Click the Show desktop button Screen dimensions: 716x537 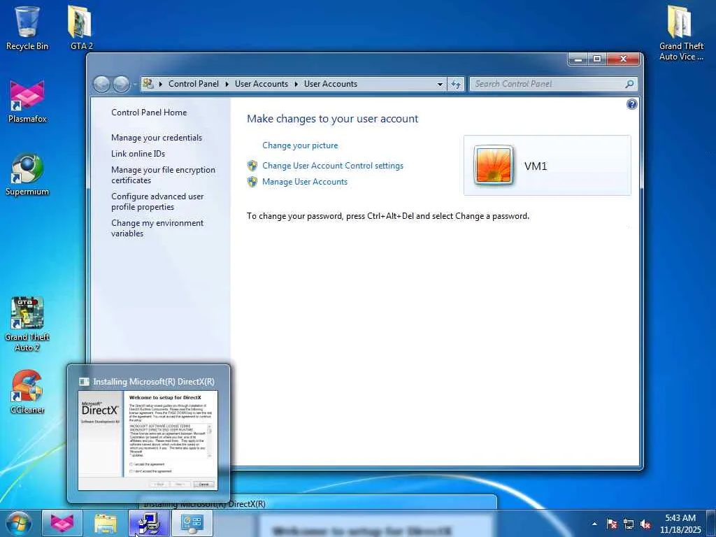713,524
